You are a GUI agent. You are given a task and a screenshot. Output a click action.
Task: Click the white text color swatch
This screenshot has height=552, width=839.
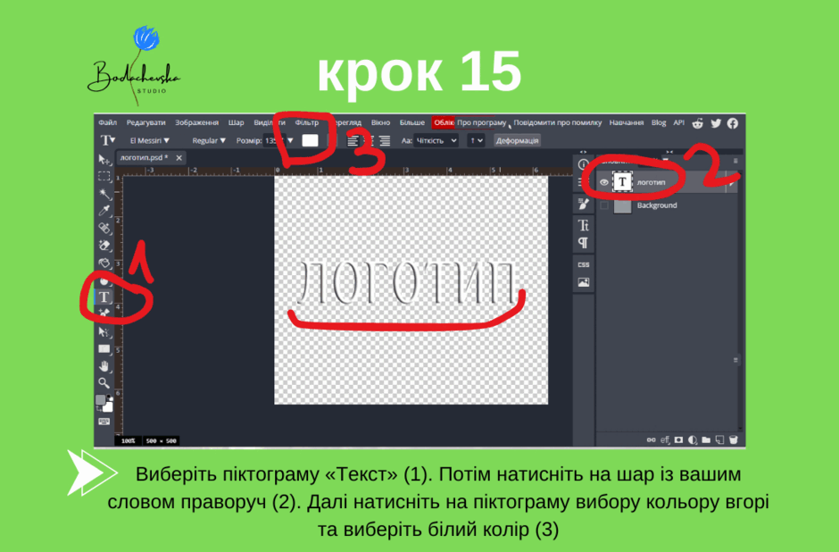pyautogui.click(x=311, y=141)
